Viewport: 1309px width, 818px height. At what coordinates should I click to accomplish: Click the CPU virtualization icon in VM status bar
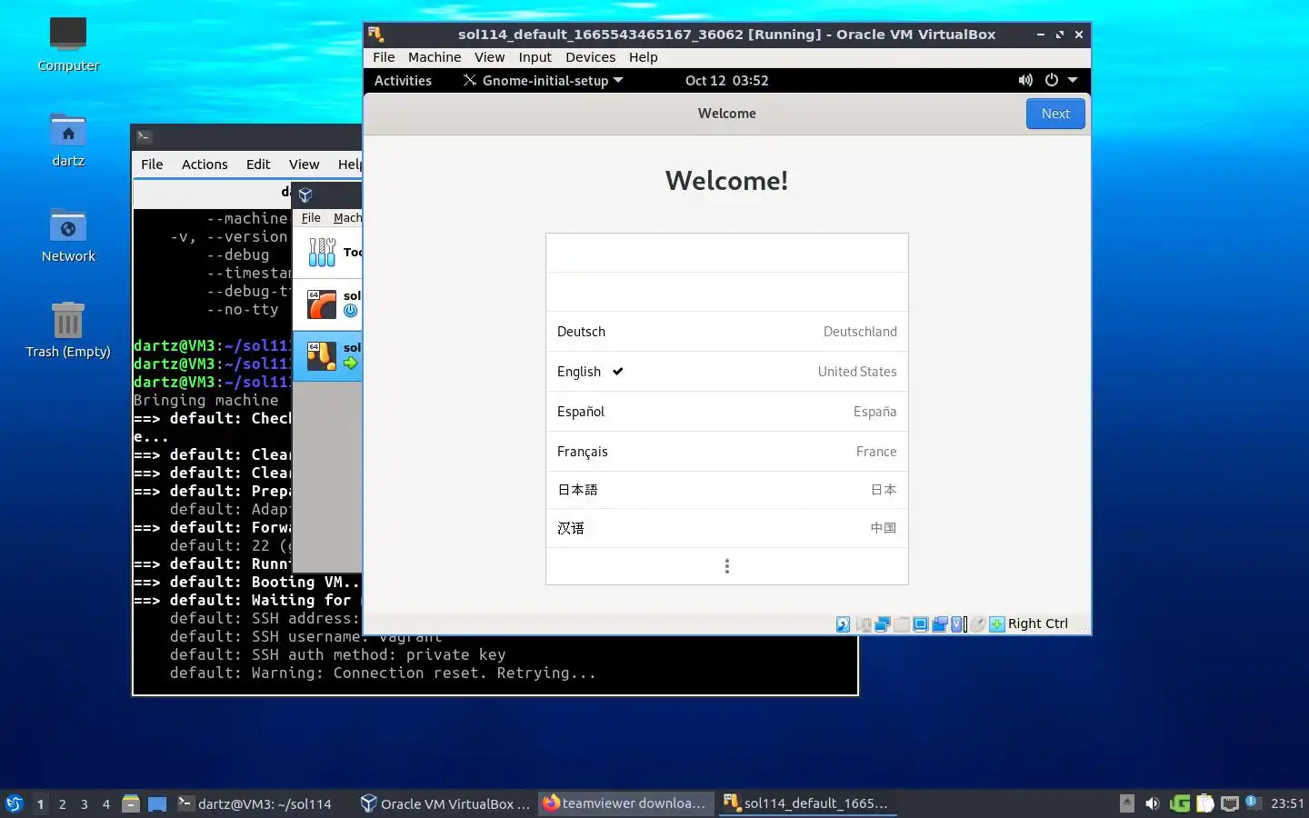click(x=958, y=624)
